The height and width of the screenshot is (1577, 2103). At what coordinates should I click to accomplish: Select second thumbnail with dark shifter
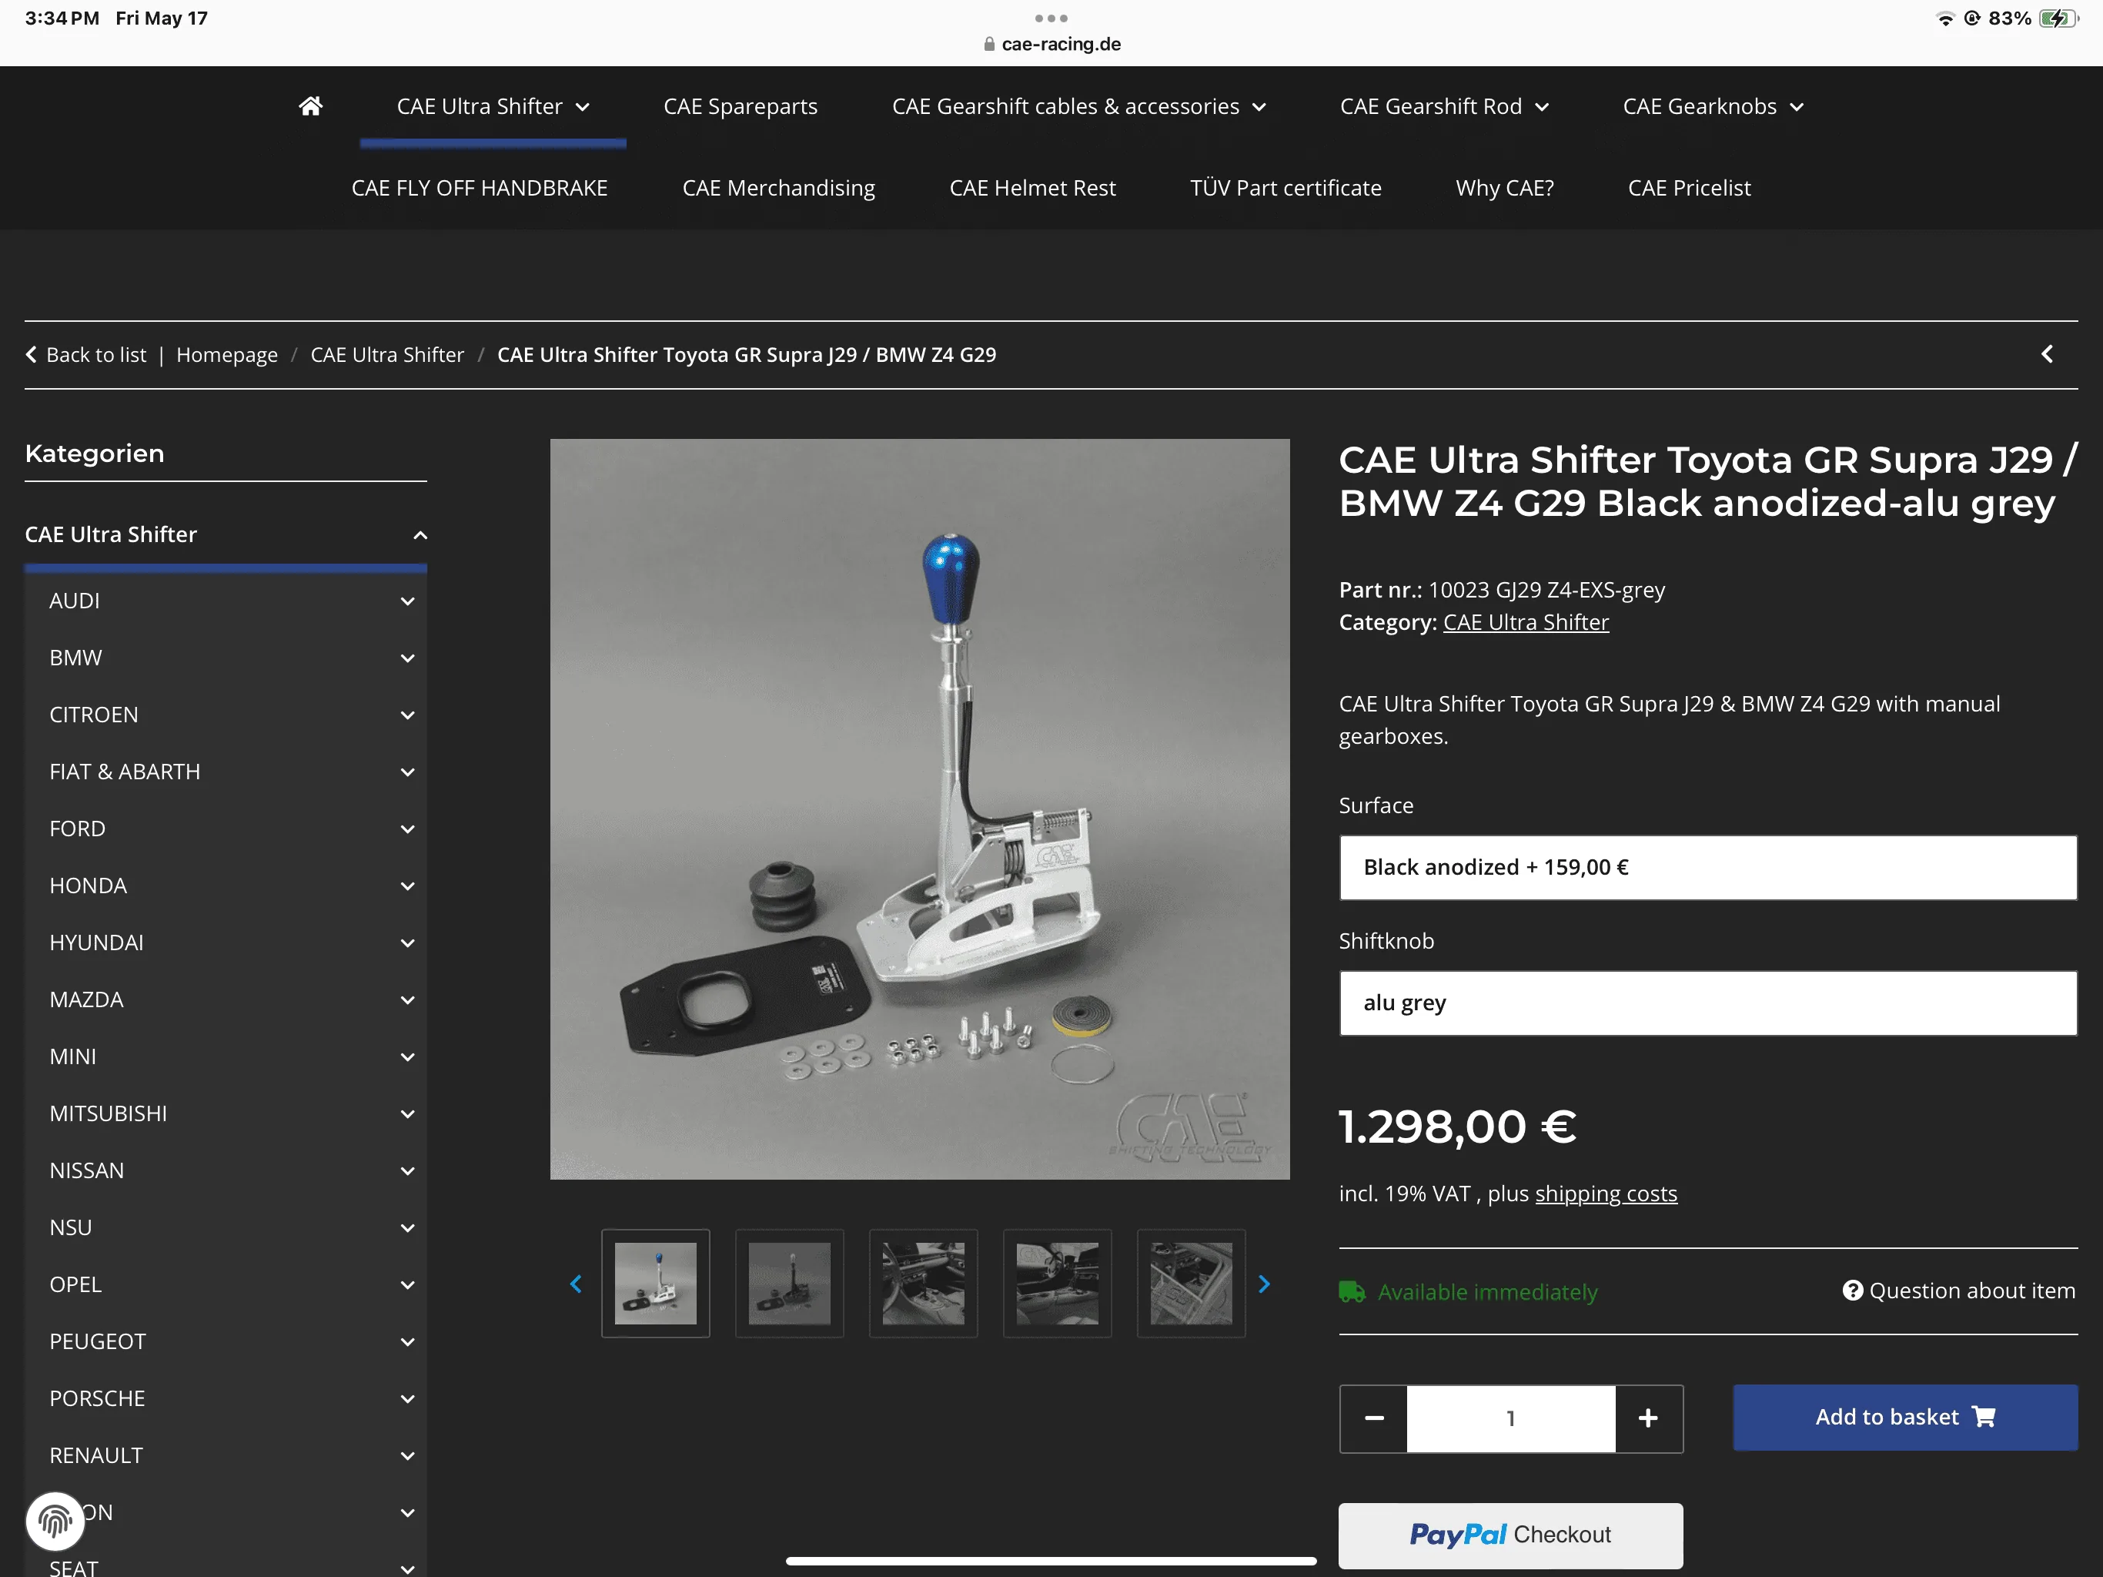pos(789,1283)
